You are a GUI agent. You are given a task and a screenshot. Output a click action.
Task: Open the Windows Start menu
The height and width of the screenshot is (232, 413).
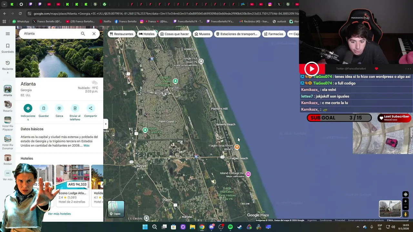pyautogui.click(x=145, y=227)
